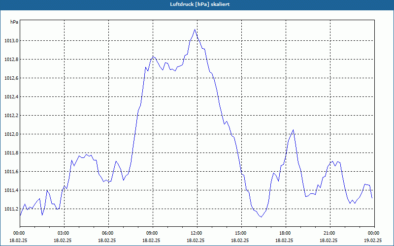Select the 19.02.25 date label
The height and width of the screenshot is (246, 394).
pos(373,240)
